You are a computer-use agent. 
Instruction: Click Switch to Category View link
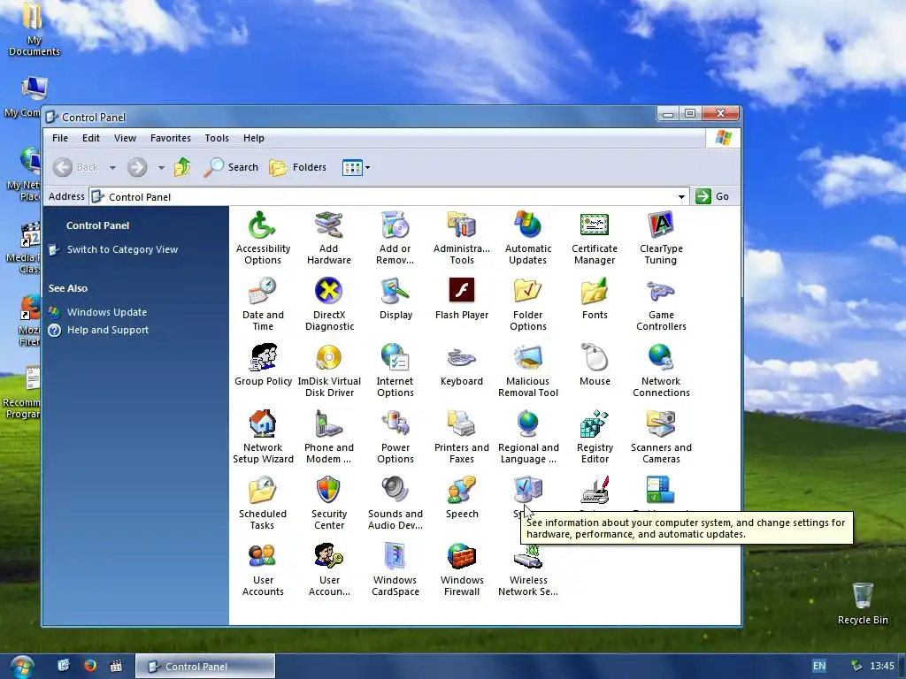click(122, 249)
